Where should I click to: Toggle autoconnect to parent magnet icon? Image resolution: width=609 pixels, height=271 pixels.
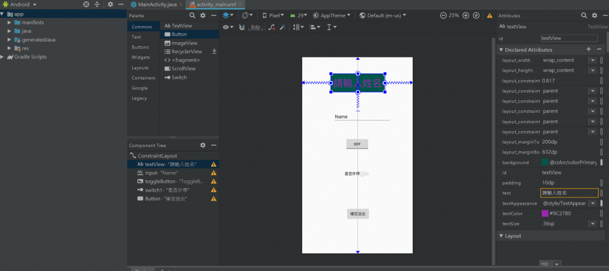coord(241,27)
